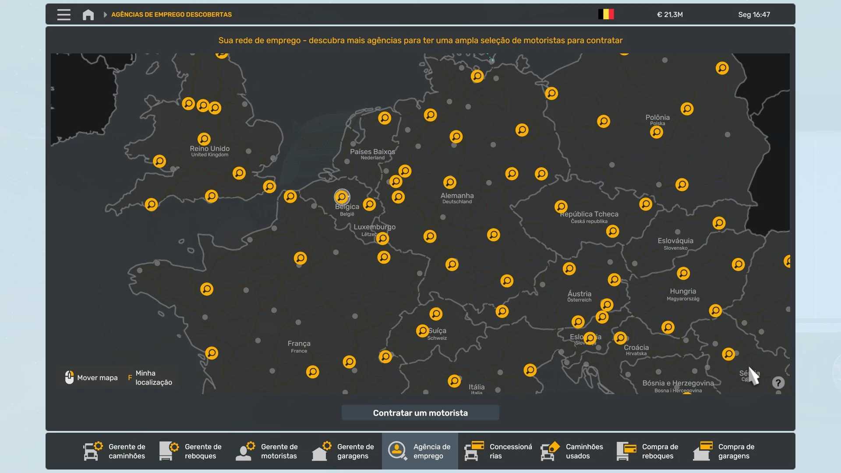The height and width of the screenshot is (473, 841).
Task: Switch to Gerente de motoristas tab
Action: click(267, 451)
